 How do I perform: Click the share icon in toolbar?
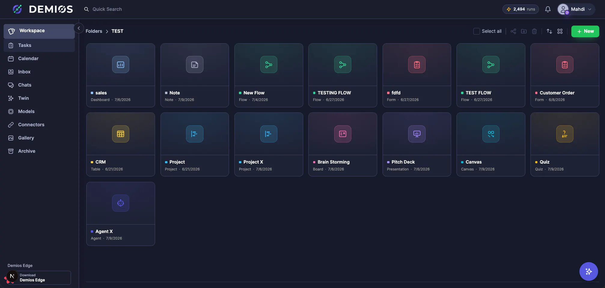click(x=513, y=31)
